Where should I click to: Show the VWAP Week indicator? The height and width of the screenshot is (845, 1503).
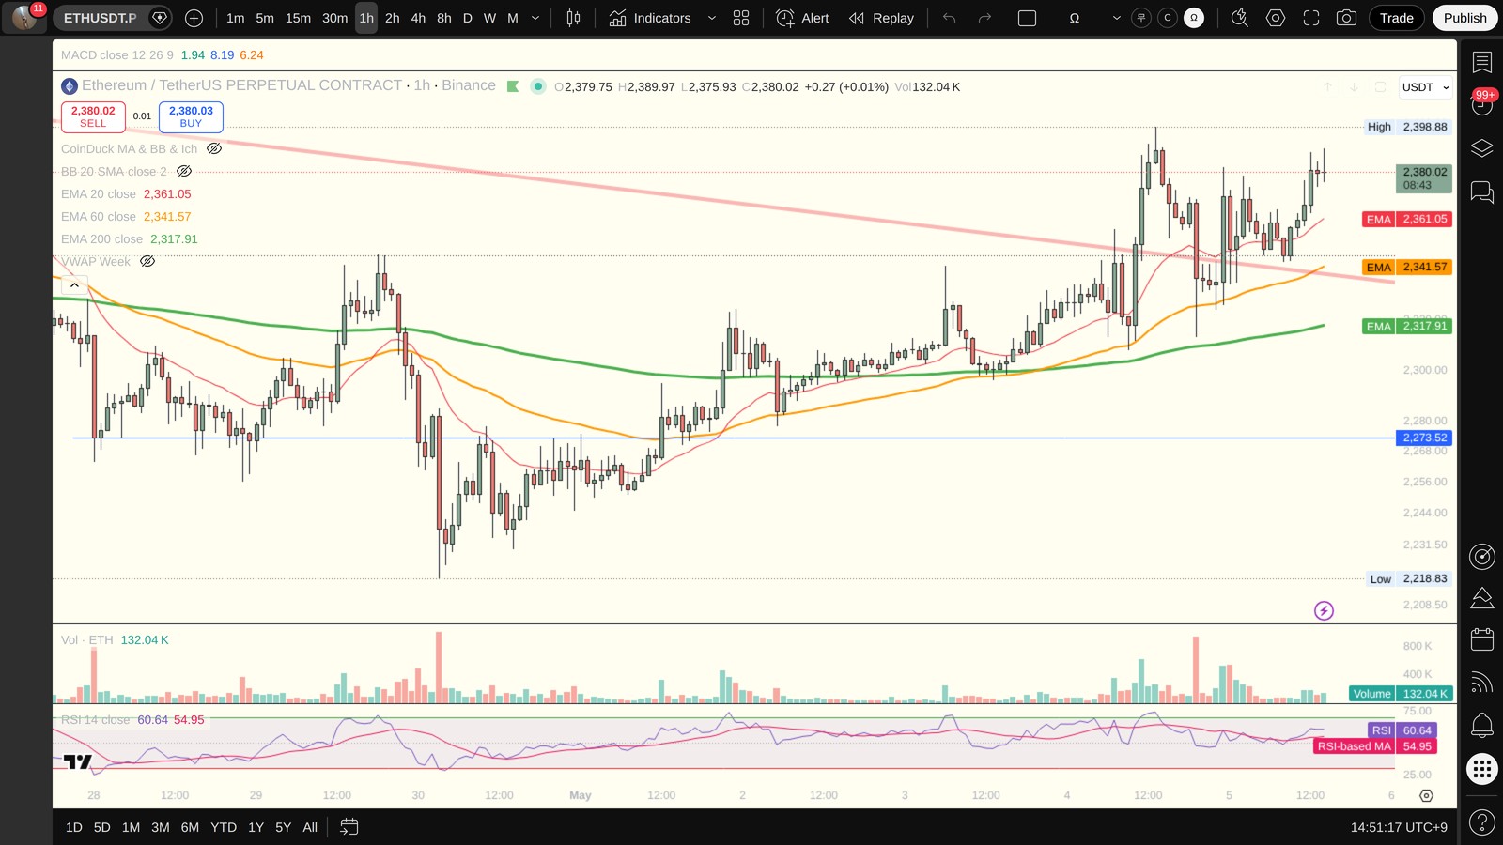tap(147, 261)
